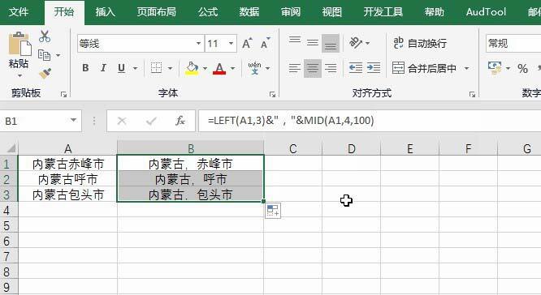The width and height of the screenshot is (541, 295).
Task: Switch to the 页面布局 tab
Action: tap(157, 12)
